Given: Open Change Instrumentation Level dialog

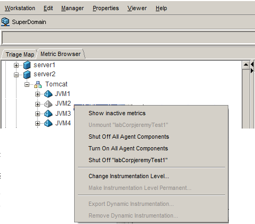Looking at the screenshot, I should tap(129, 176).
